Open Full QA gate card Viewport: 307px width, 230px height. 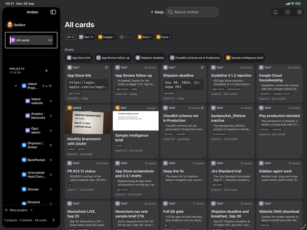[184, 215]
